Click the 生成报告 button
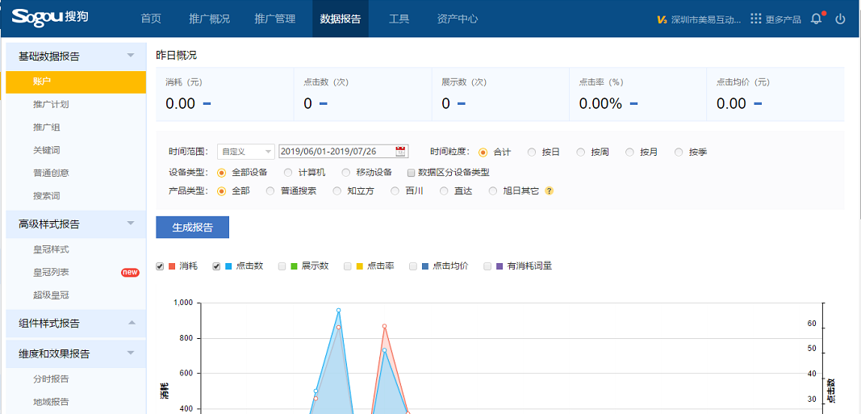861x414 pixels. point(192,228)
